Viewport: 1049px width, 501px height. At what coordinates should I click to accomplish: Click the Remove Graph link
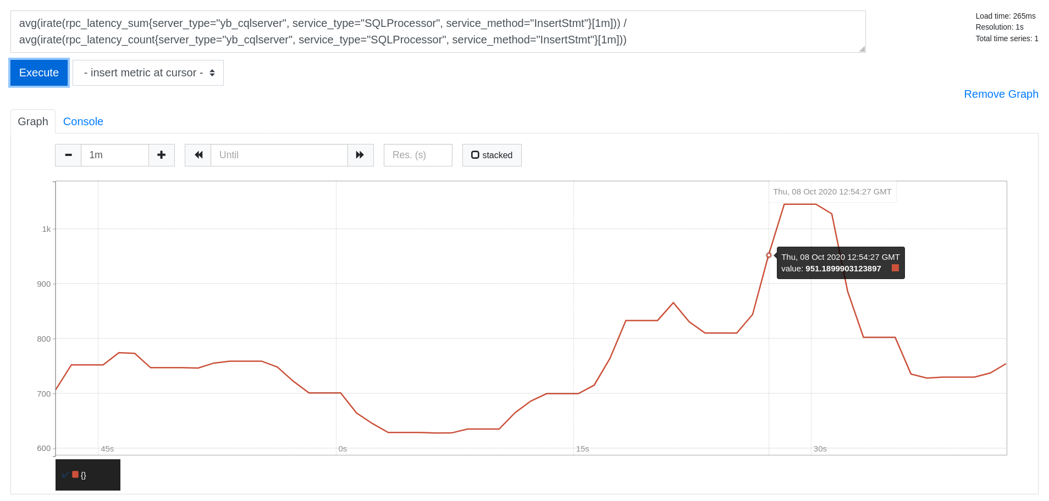[x=1001, y=94]
